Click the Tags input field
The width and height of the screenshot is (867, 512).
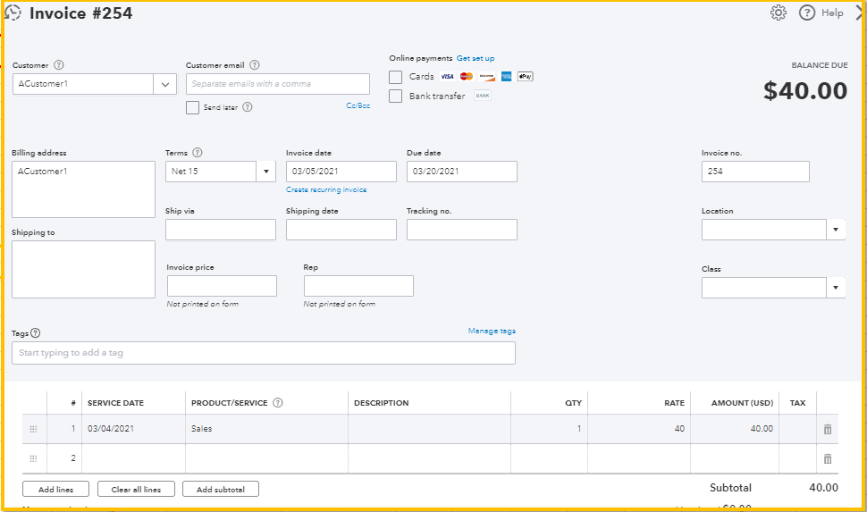[263, 353]
